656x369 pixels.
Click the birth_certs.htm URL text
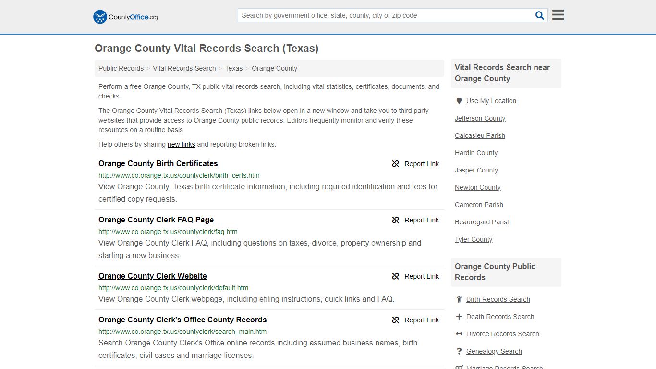pyautogui.click(x=179, y=175)
